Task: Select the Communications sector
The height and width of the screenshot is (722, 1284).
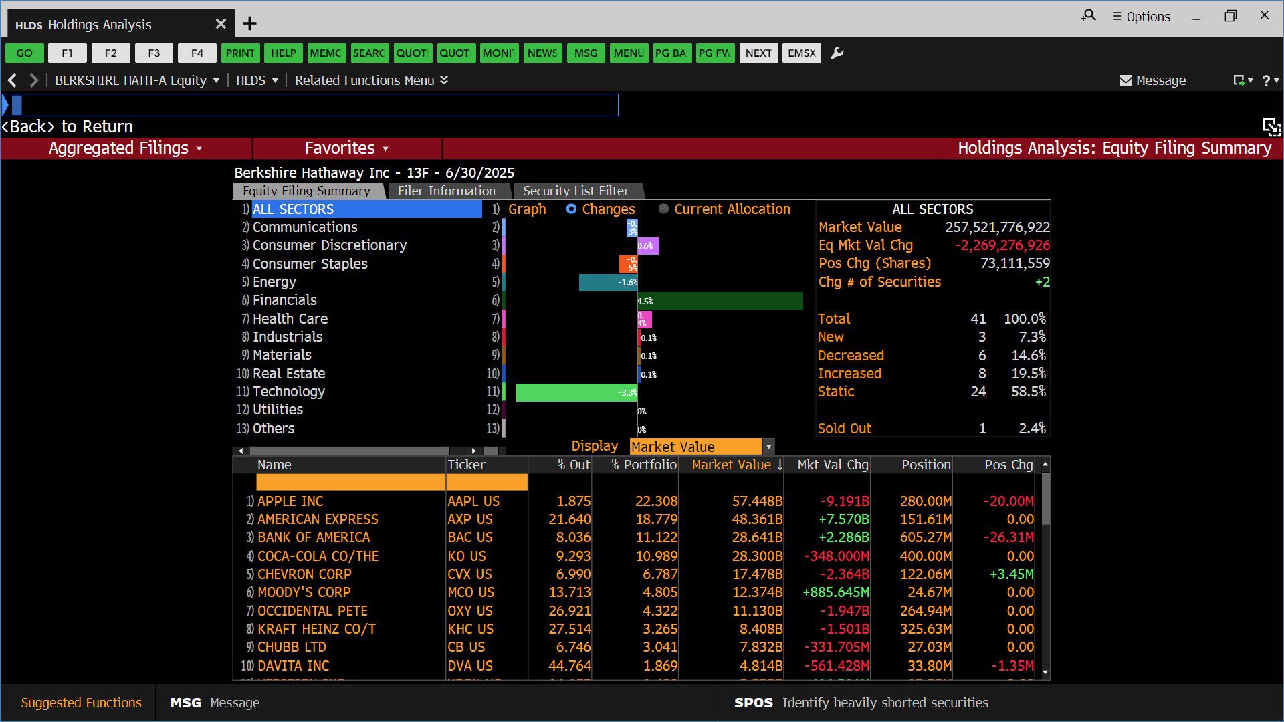Action: click(x=305, y=227)
